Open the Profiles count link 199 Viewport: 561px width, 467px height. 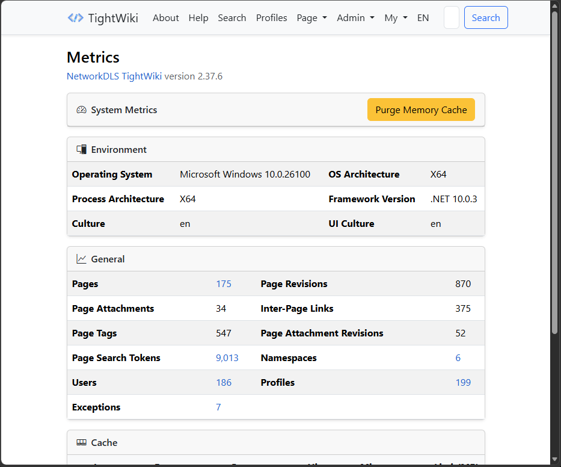click(463, 383)
